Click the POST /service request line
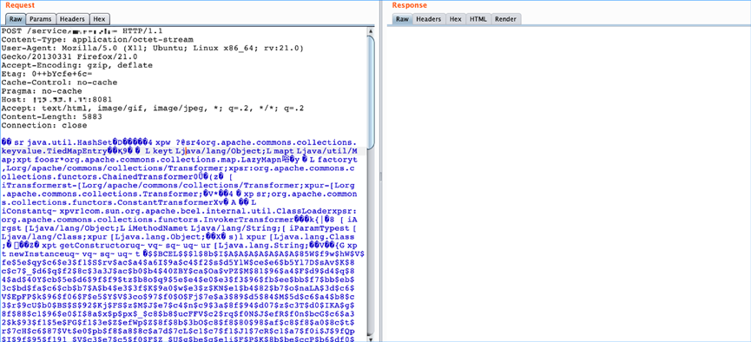 [x=82, y=31]
